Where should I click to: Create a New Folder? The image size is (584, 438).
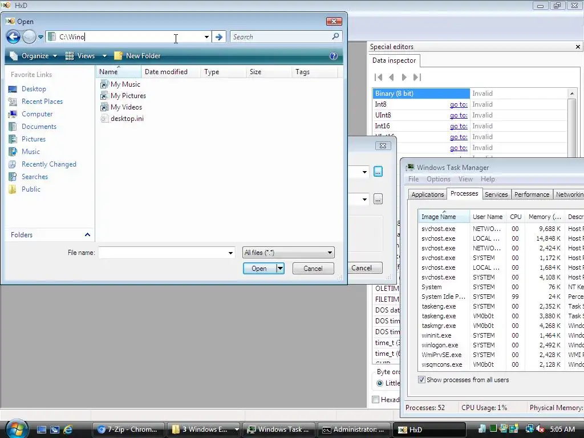point(137,56)
